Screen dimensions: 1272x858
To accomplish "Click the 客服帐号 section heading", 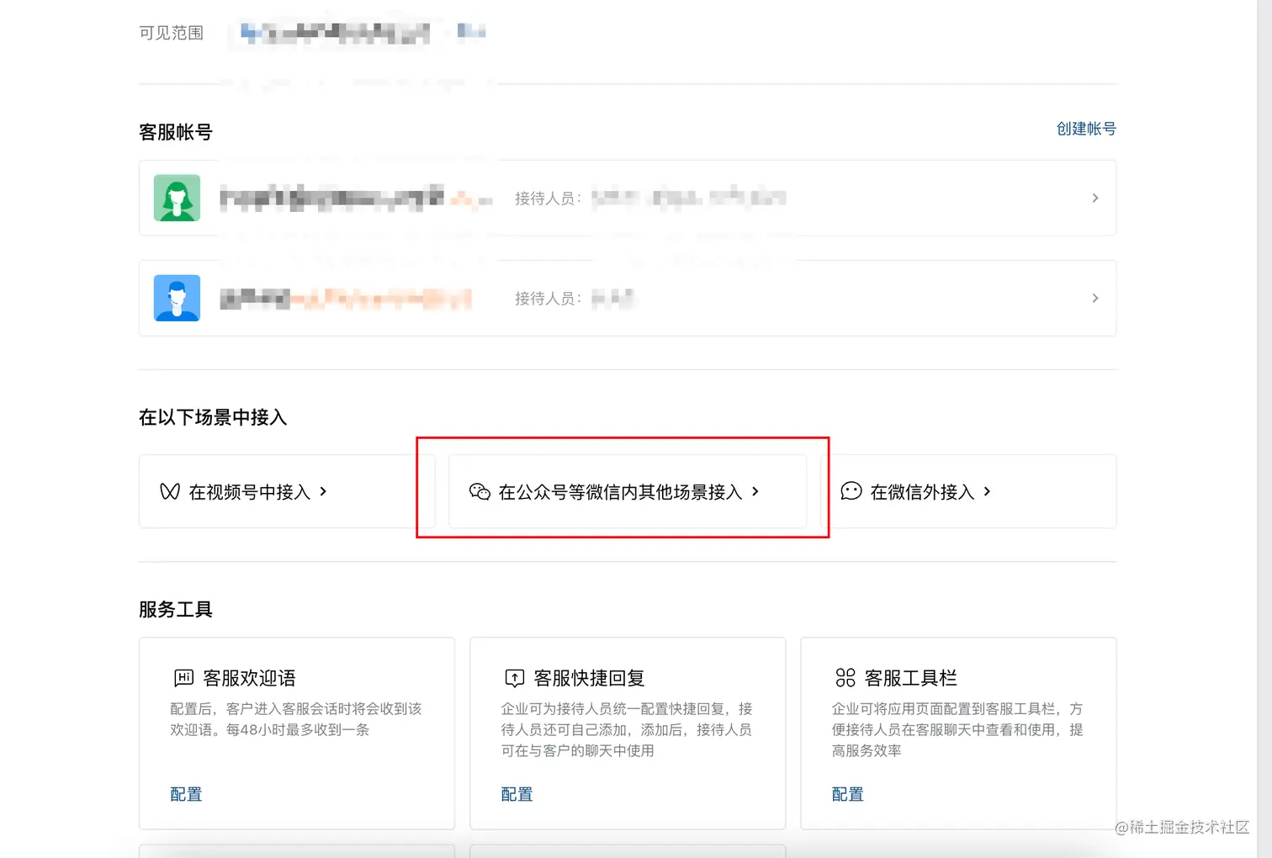I will [x=176, y=132].
